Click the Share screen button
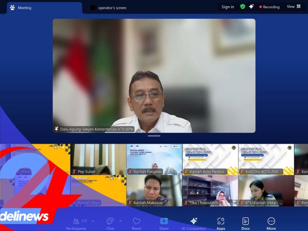The height and width of the screenshot is (231, 308). (164, 223)
